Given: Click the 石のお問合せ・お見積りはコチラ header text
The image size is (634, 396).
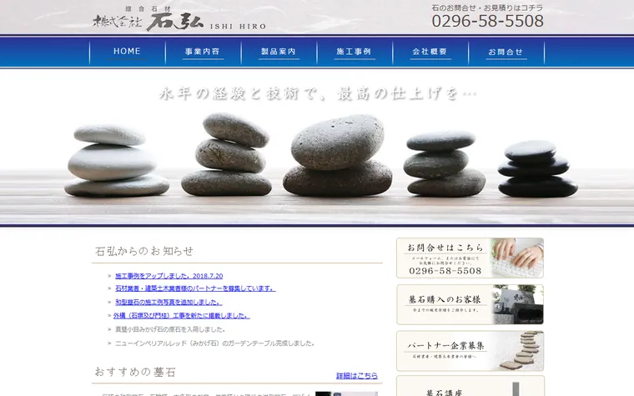Looking at the screenshot, I should point(487,8).
